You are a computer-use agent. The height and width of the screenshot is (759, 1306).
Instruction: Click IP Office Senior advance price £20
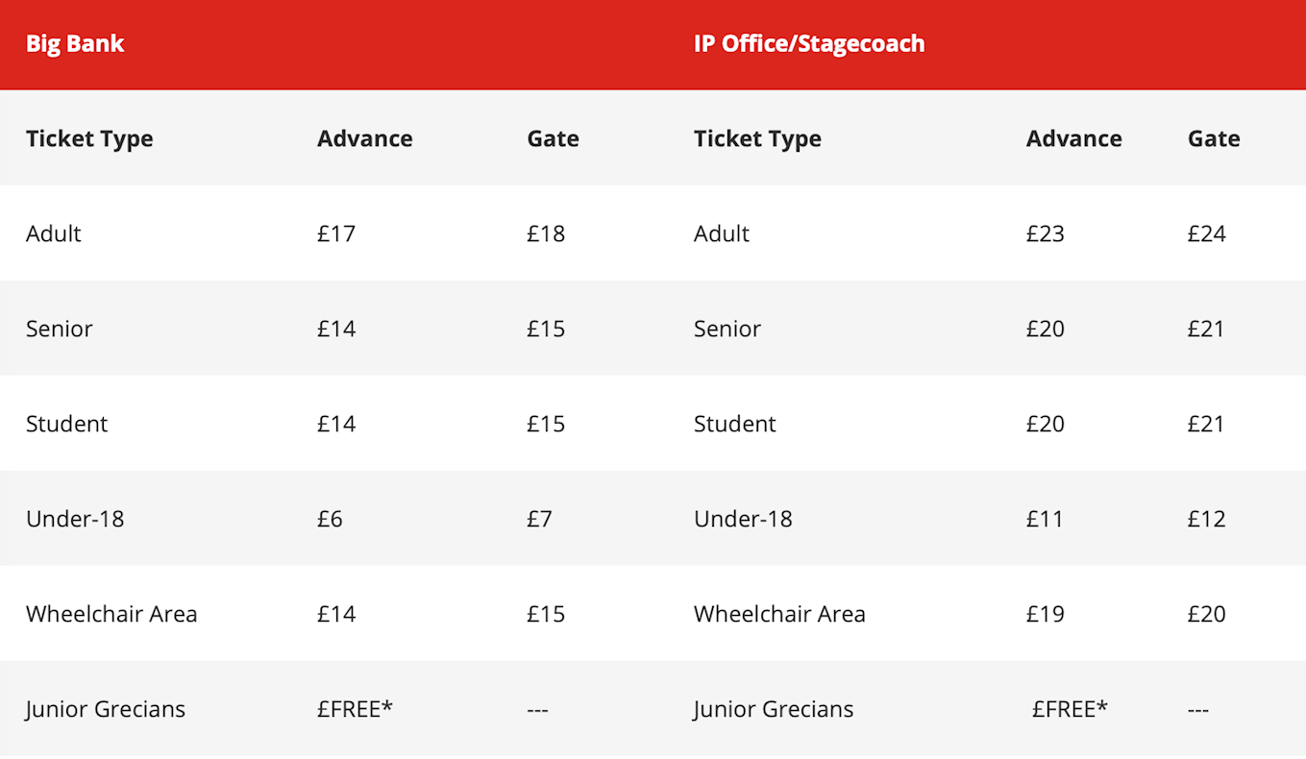click(x=1046, y=329)
